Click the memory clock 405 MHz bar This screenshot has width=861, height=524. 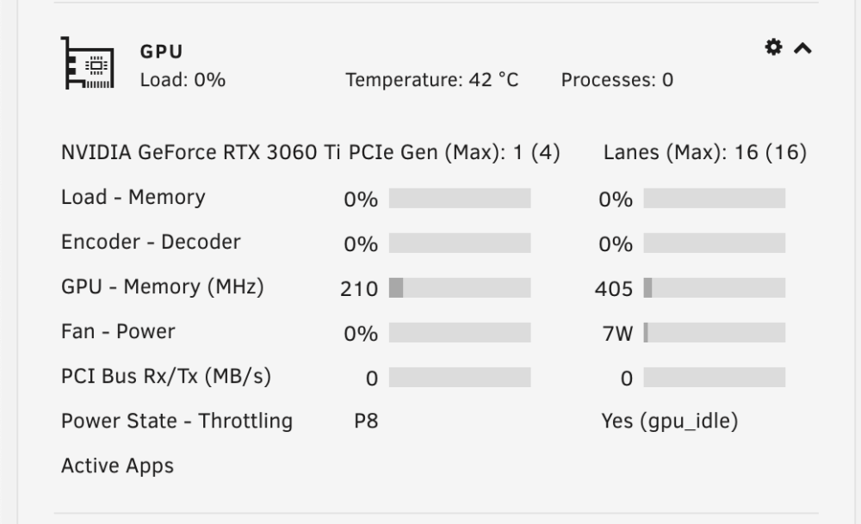(715, 288)
